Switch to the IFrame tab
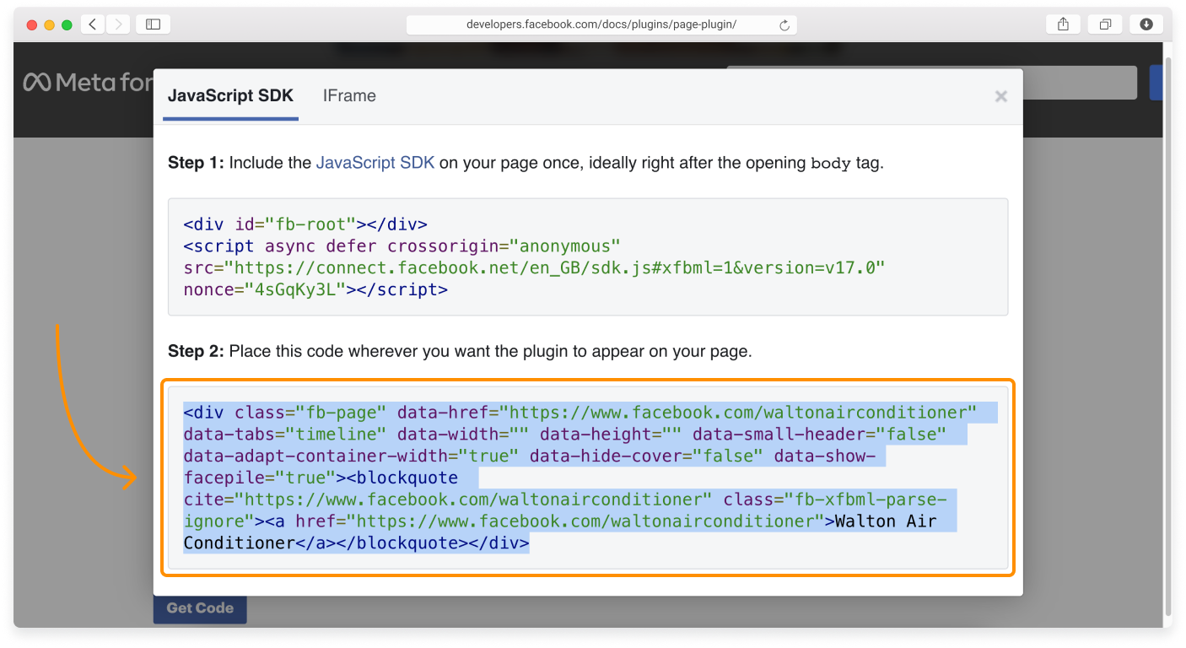The height and width of the screenshot is (648, 1186). (x=349, y=95)
